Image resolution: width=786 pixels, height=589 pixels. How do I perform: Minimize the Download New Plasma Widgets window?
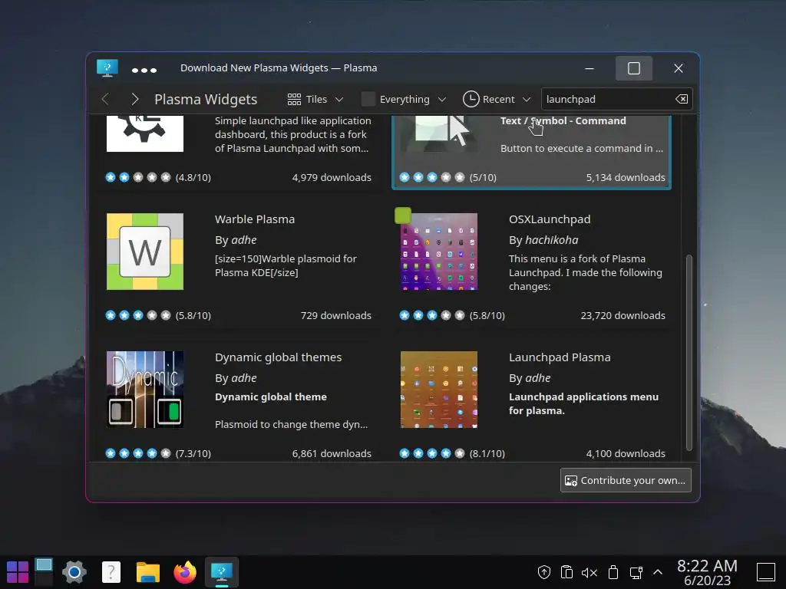point(589,68)
